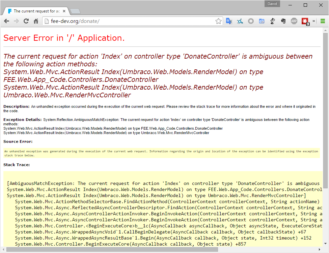
Task: Click the vertical scrollbar thumb
Action: click(325, 110)
